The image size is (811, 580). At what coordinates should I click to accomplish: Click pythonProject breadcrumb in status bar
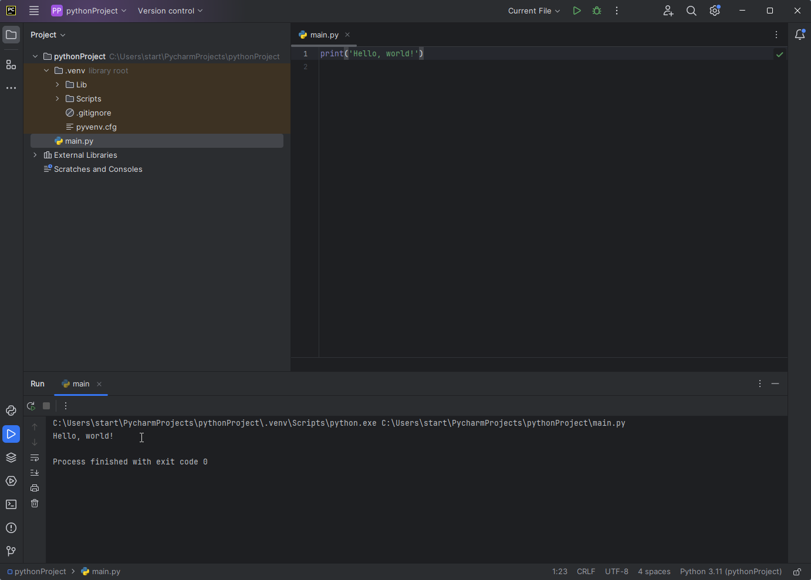click(x=36, y=571)
